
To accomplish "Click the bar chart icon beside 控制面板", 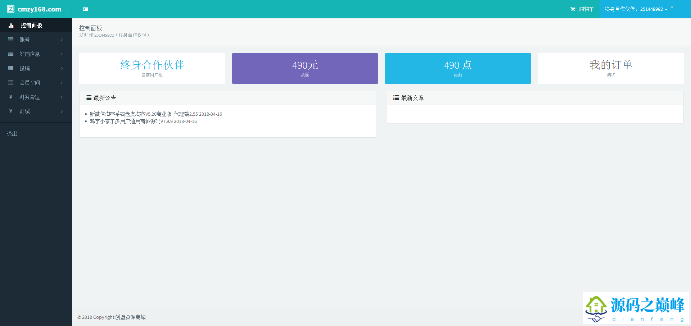I will click(11, 26).
